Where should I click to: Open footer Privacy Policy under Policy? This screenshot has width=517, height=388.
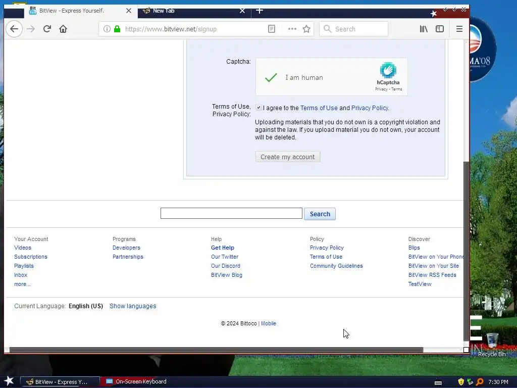coord(327,248)
